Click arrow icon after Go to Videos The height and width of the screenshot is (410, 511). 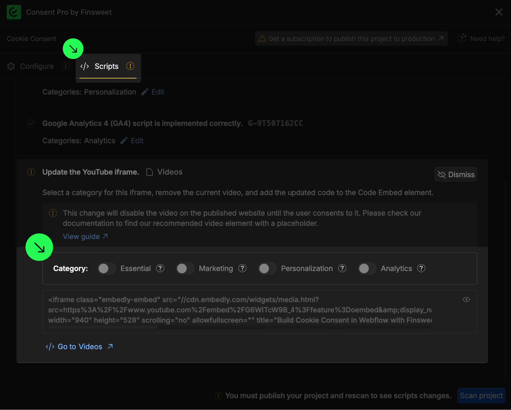tap(110, 346)
